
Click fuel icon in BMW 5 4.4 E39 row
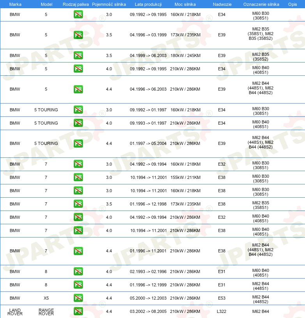78,89
